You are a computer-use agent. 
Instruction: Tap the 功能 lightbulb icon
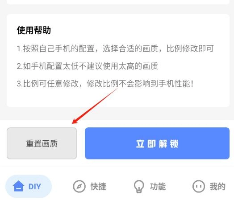[x=139, y=187]
